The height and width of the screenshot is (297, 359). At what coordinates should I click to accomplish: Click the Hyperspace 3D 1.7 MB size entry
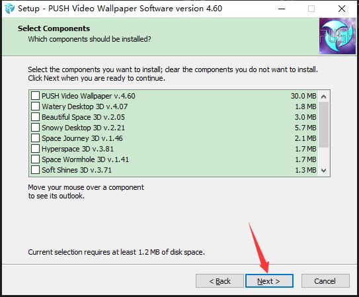[305, 149]
